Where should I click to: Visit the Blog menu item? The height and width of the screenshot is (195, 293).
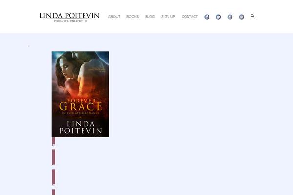click(150, 17)
